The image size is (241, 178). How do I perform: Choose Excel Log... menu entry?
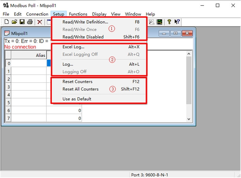click(99, 47)
